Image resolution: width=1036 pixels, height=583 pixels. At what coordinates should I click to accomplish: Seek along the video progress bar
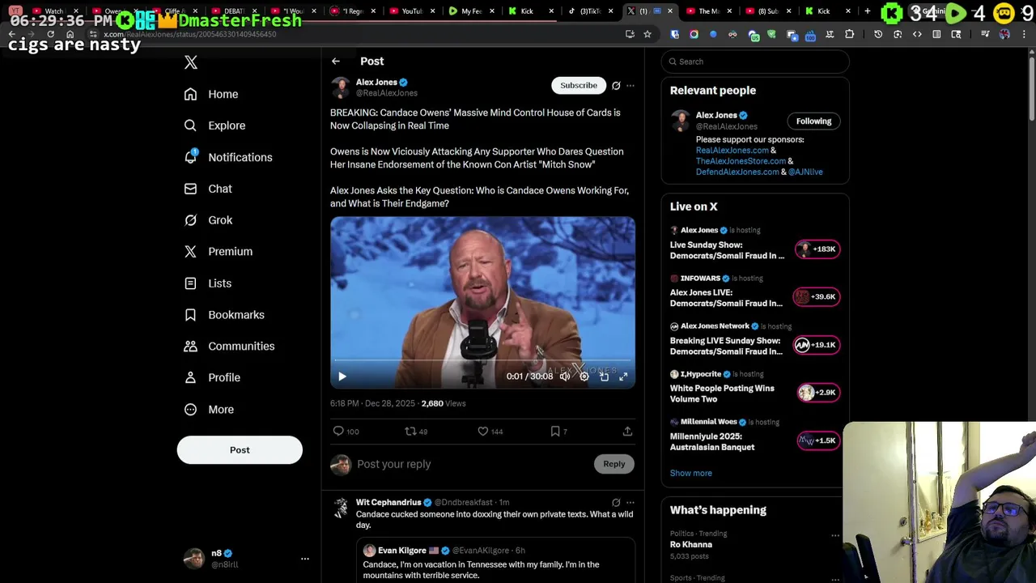[x=482, y=360]
